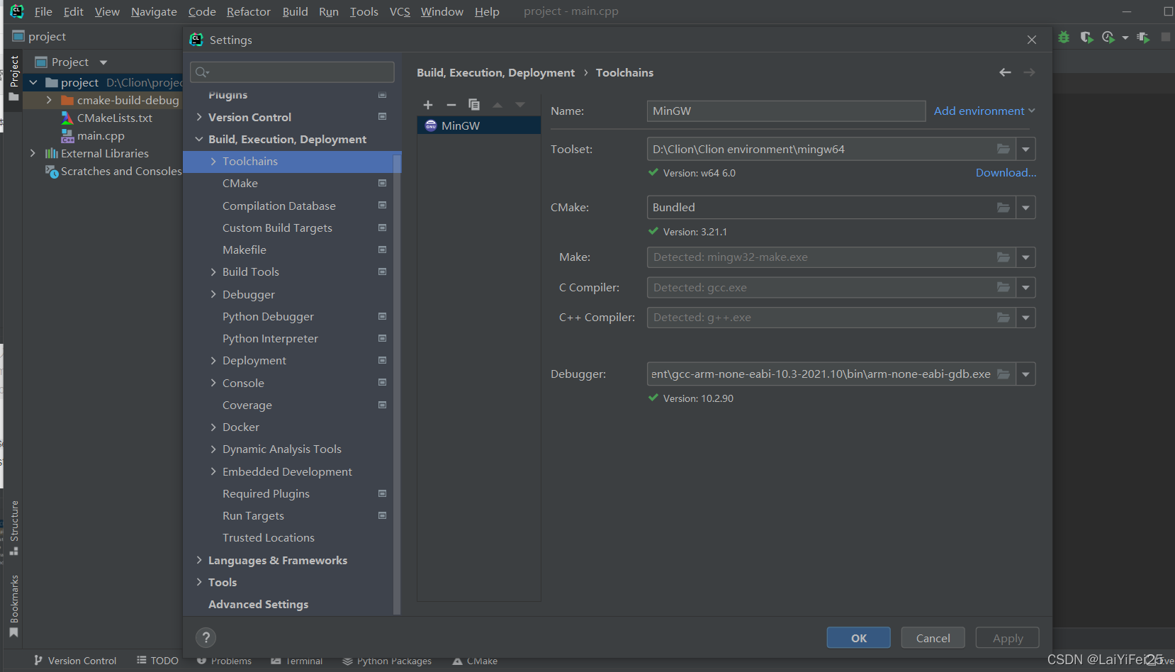This screenshot has height=672, width=1175.
Task: Click the Profiler toolbar icon
Action: coord(1109,37)
